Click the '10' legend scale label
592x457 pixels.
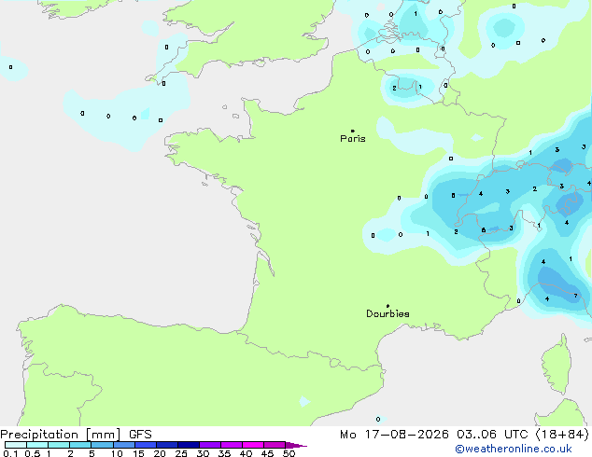[x=117, y=453]
